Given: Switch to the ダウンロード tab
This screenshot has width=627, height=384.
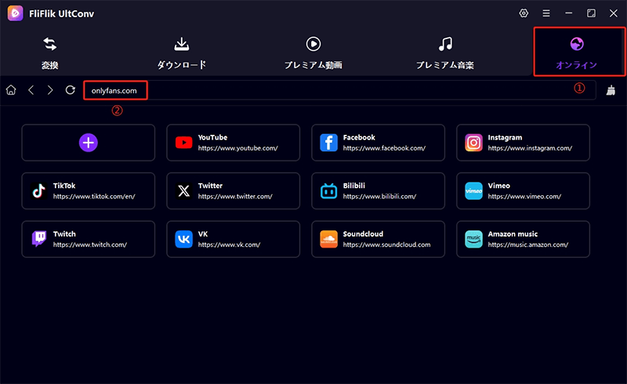Looking at the screenshot, I should [x=181, y=53].
